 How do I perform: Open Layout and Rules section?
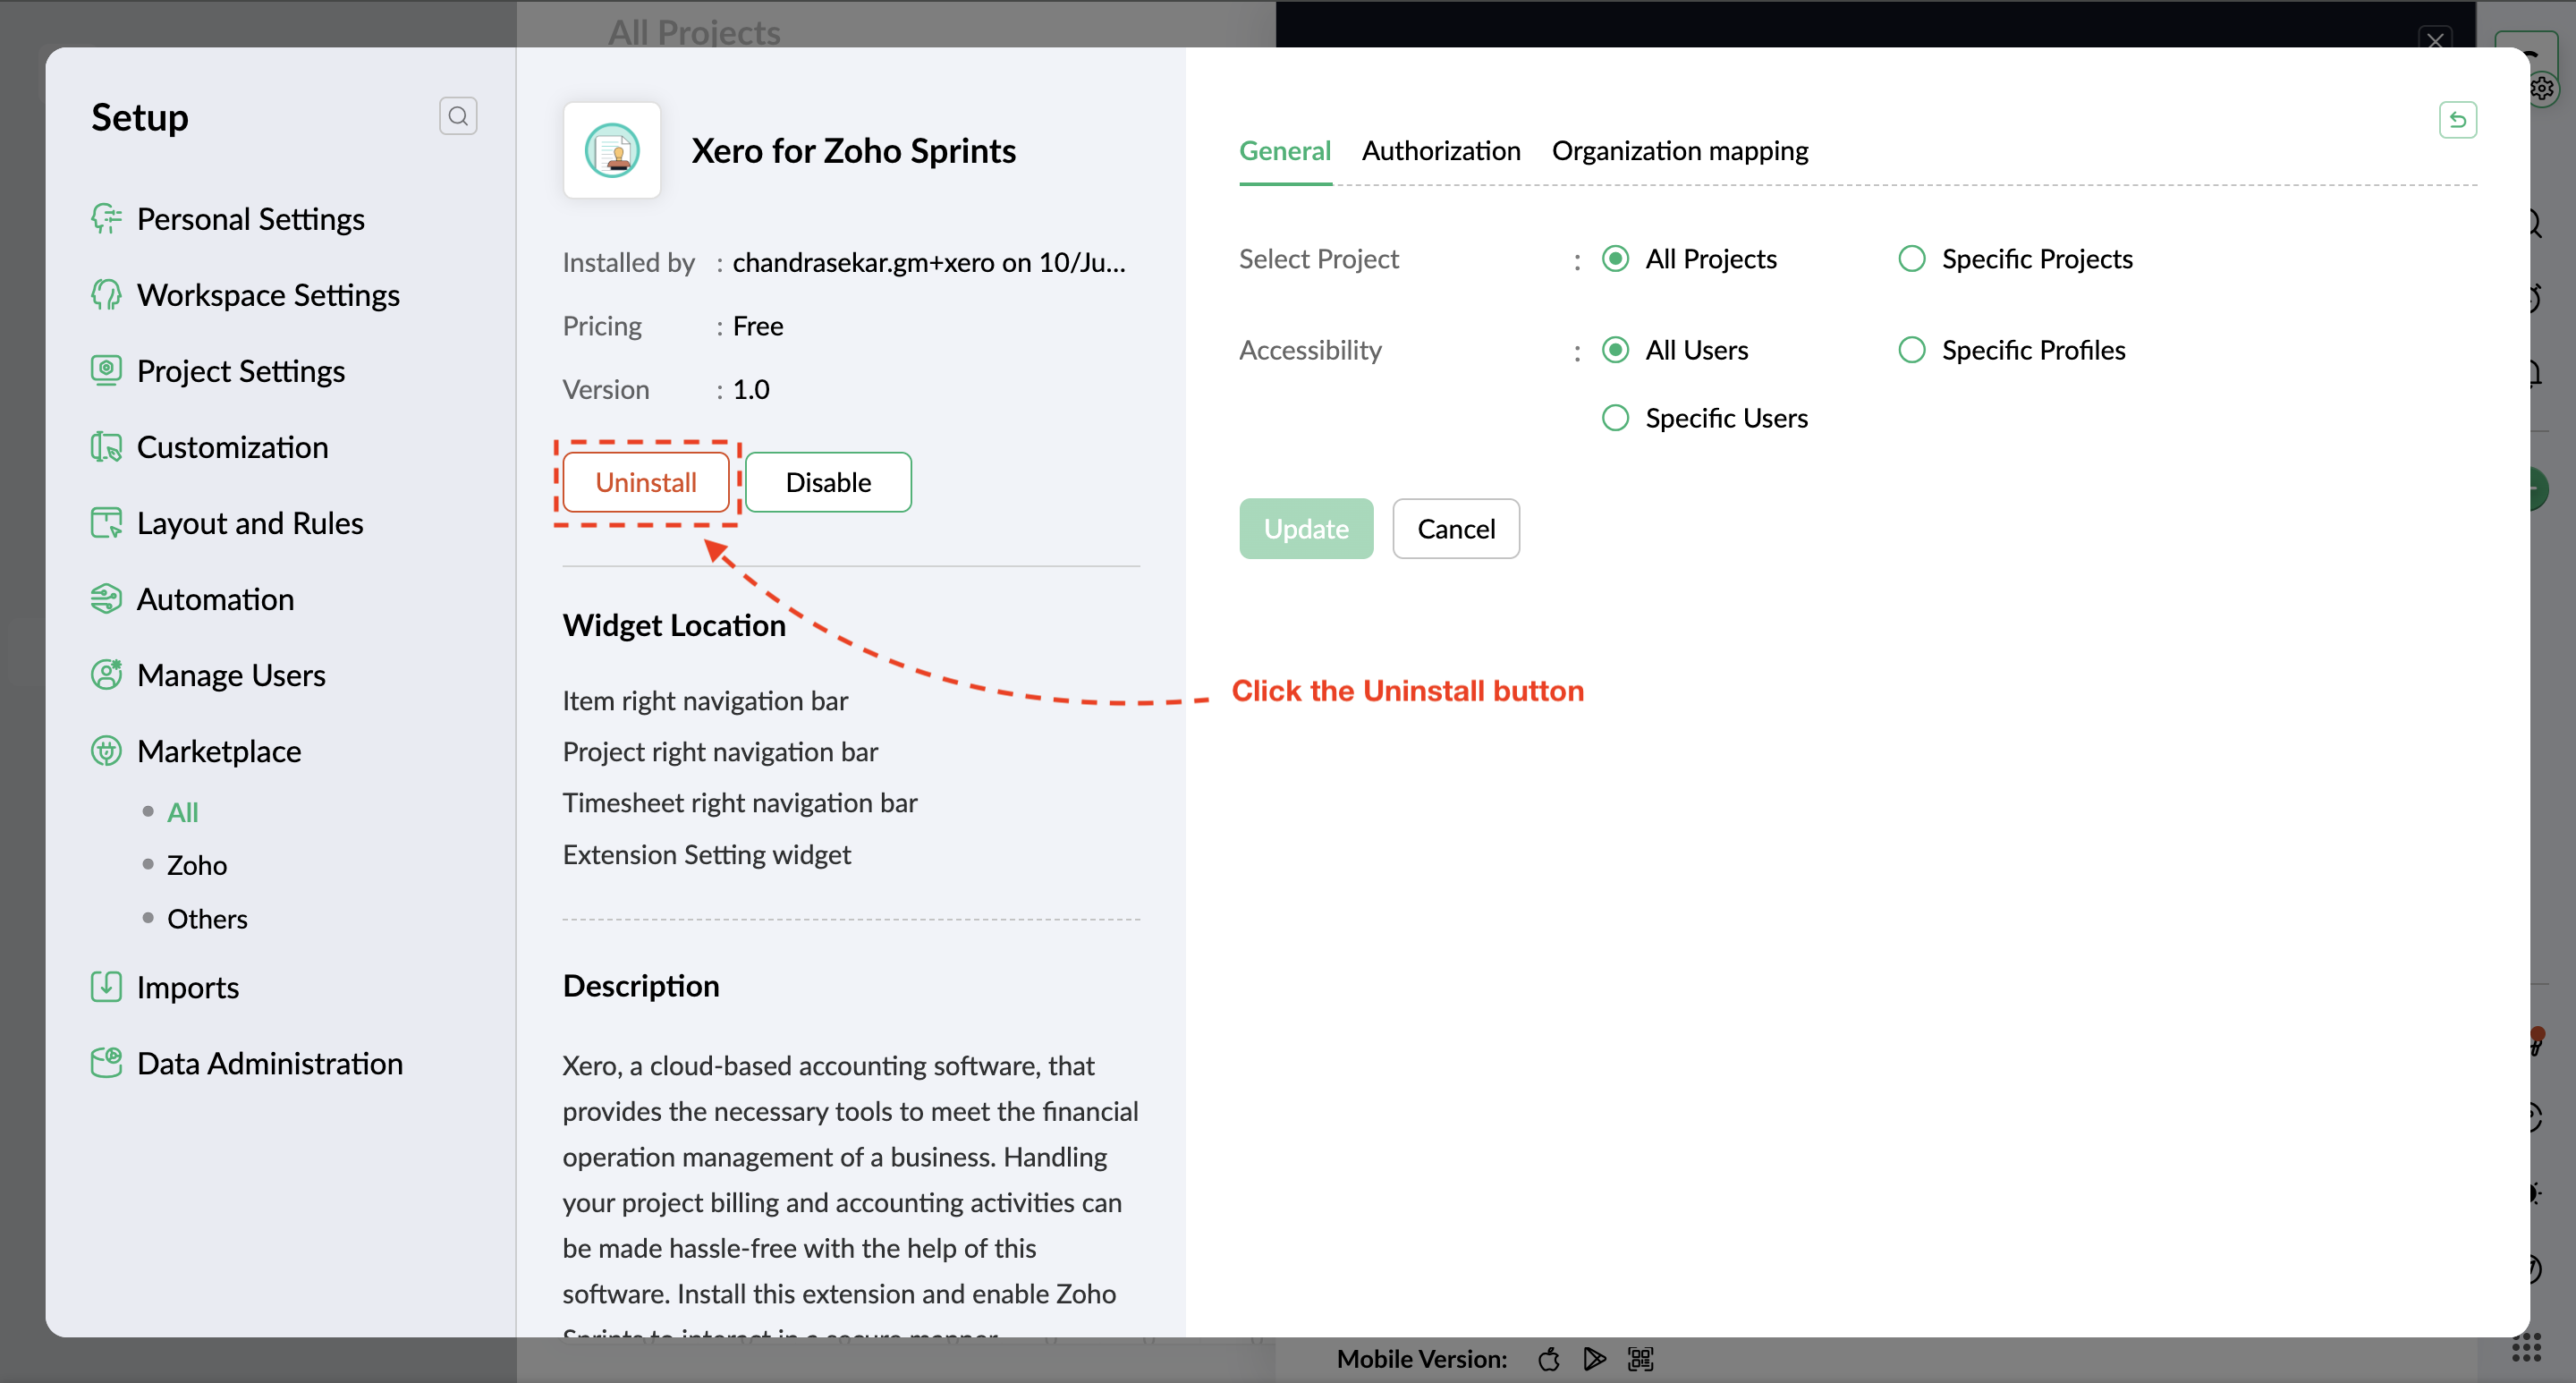pos(250,523)
